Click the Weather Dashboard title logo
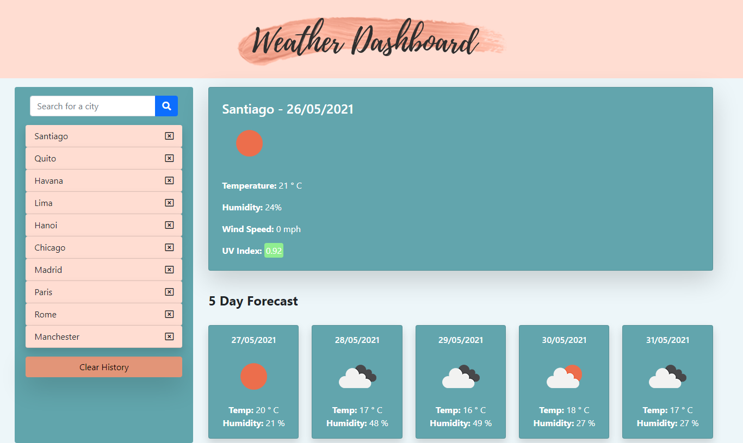 pos(371,41)
